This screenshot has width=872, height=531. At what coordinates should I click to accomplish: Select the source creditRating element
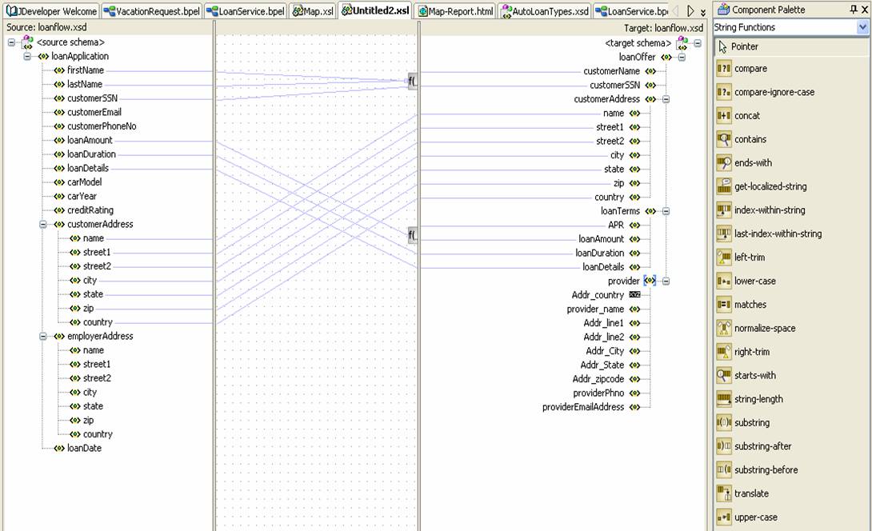[90, 210]
